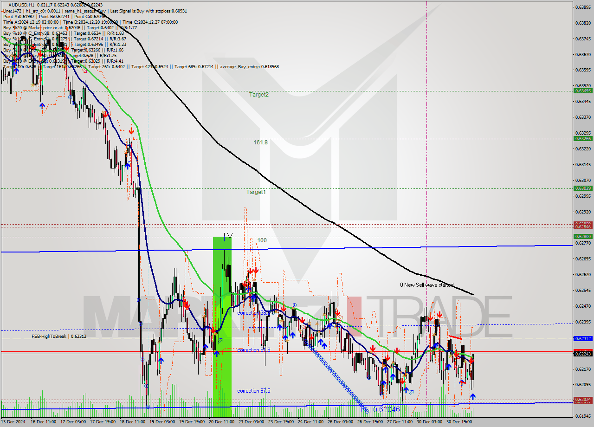
Task: Click the green 0.63495 price tag on the axis
Action: point(583,91)
